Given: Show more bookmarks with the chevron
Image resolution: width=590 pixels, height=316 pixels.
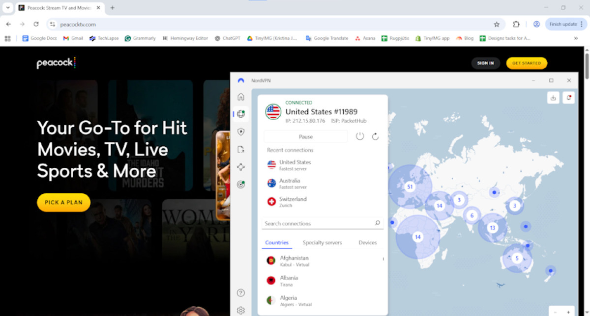Looking at the screenshot, I should pyautogui.click(x=576, y=38).
